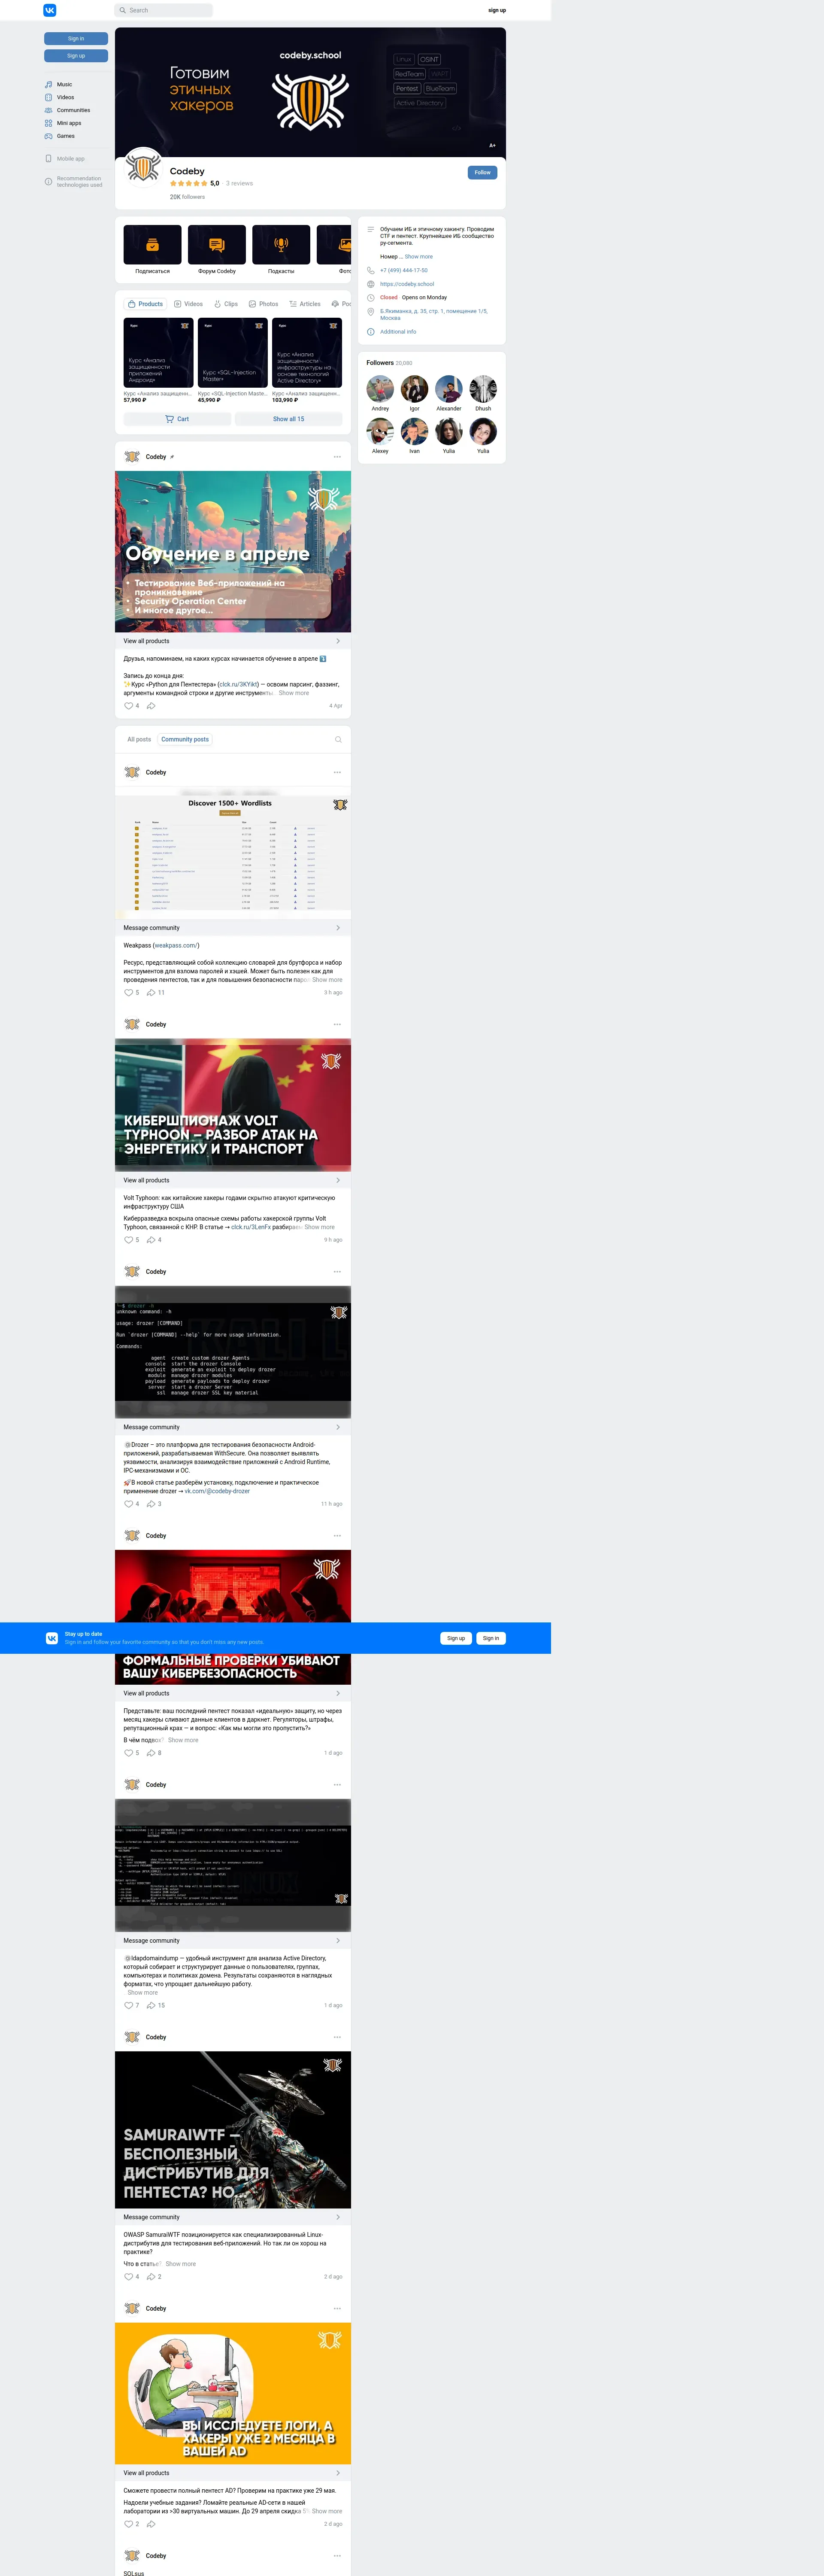Image resolution: width=824 pixels, height=2576 pixels.
Task: Like the AD pentest post from 2d ago
Action: (131, 2524)
